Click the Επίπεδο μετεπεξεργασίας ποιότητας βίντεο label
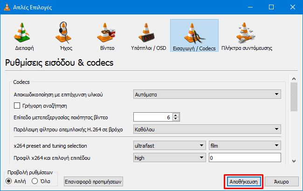Screen dimensions: 303x191 (61, 117)
